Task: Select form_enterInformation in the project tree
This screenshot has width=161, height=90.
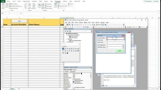Action: coord(76,40)
